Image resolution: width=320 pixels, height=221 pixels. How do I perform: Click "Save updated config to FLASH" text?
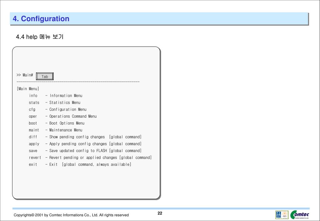pos(78,151)
